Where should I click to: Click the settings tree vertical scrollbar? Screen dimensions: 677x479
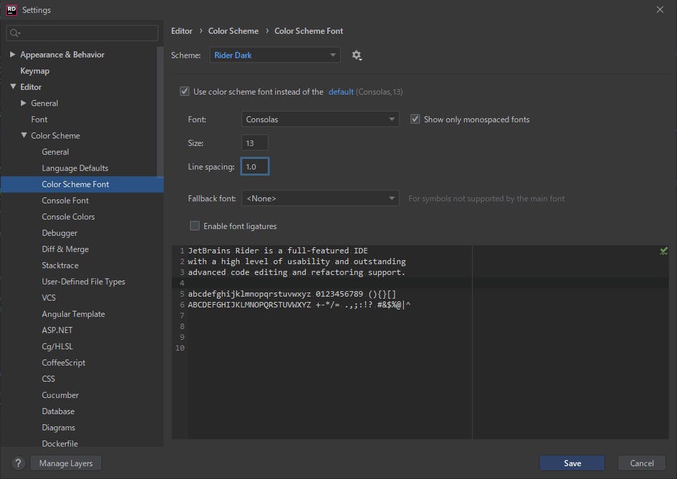point(160,112)
